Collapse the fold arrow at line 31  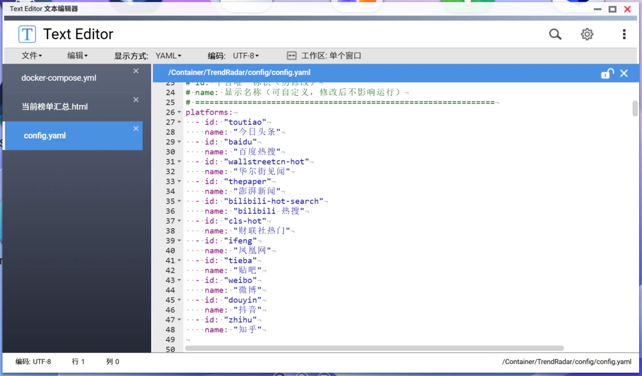pyautogui.click(x=179, y=162)
